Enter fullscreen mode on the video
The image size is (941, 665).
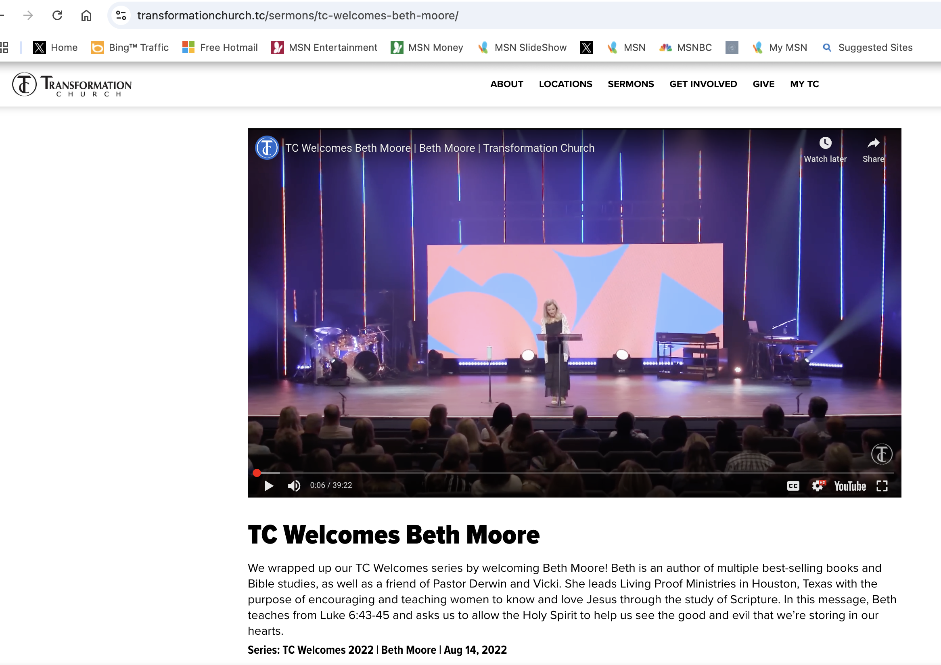point(882,485)
